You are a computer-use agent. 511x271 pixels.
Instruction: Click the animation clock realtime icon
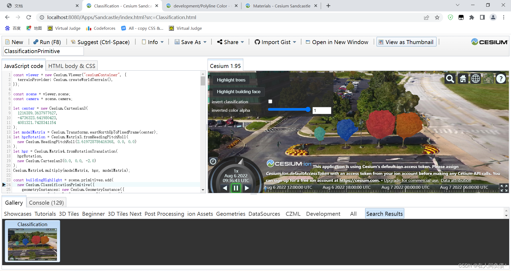[213, 161]
